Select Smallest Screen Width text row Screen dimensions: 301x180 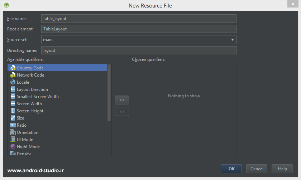point(38,97)
